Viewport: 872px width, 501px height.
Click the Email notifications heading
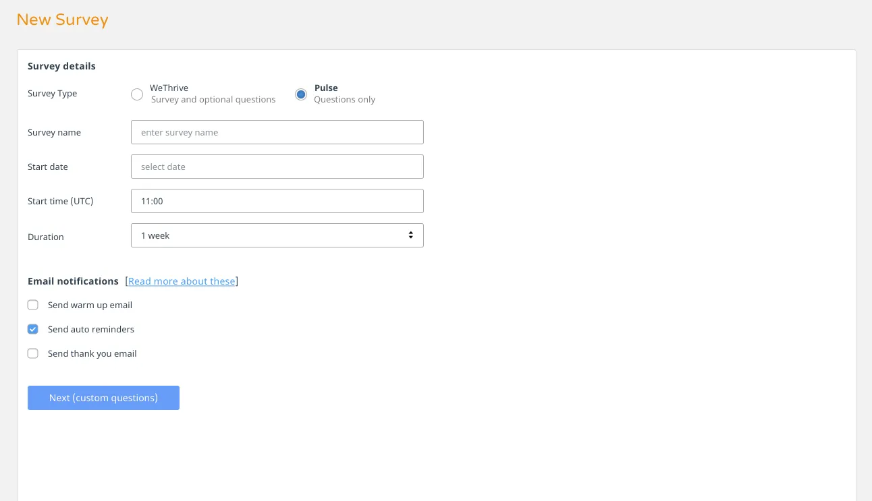(73, 281)
